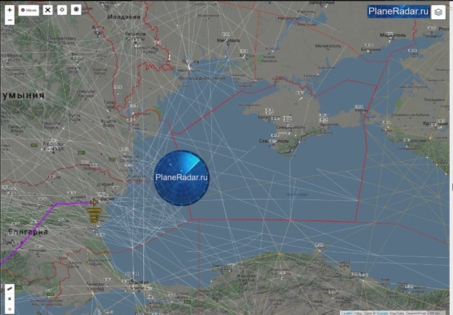The image size is (453, 315).
Task: Click the PlaneRadar.ru banner at top right
Action: point(398,11)
